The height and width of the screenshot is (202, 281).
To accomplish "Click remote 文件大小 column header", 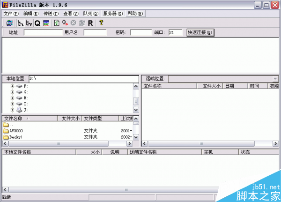I will (210, 86).
